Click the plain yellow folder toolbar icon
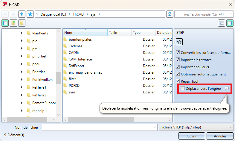 pyautogui.click(x=22, y=23)
